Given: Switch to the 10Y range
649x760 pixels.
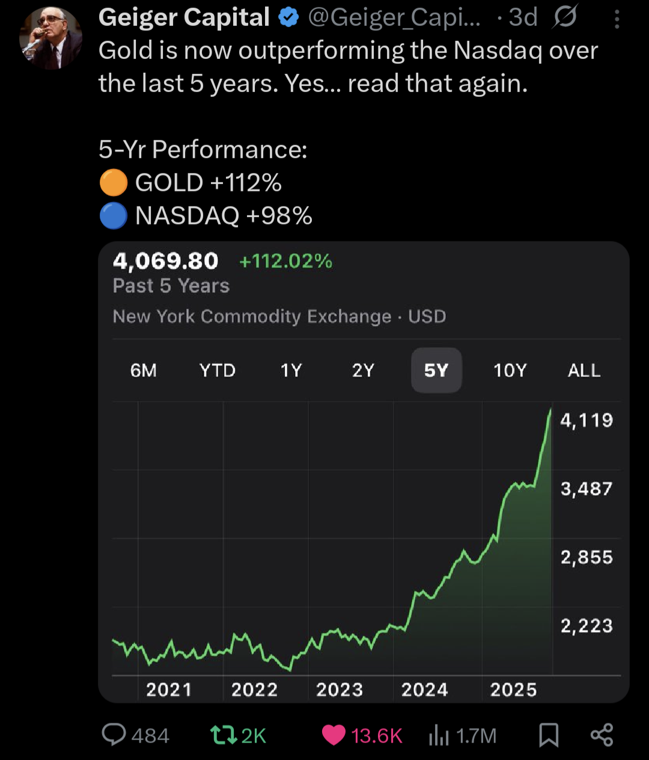Looking at the screenshot, I should click(x=510, y=370).
